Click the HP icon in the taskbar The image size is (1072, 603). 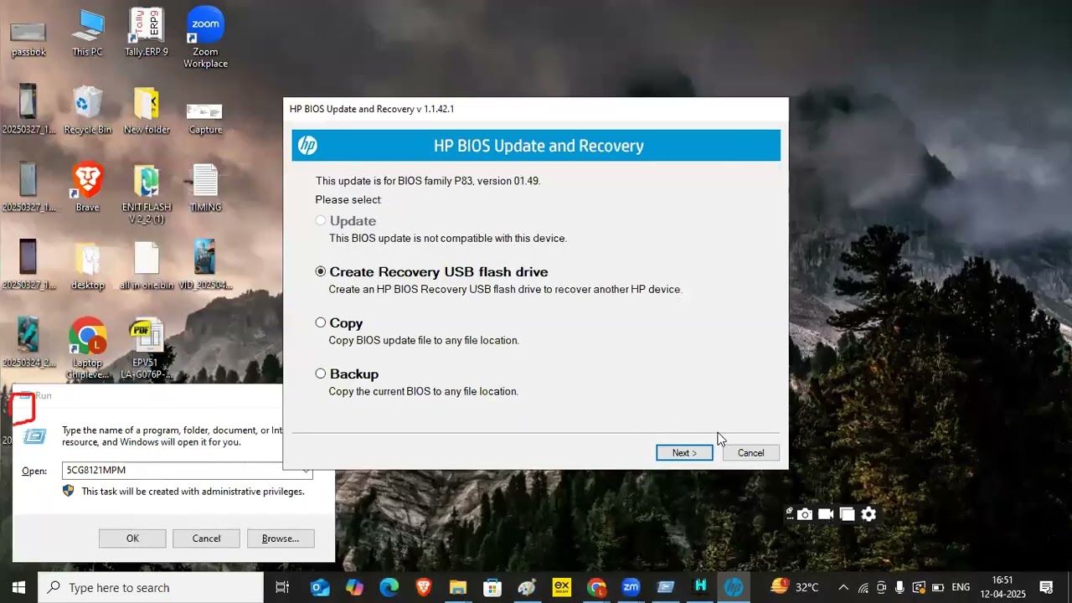coord(733,587)
